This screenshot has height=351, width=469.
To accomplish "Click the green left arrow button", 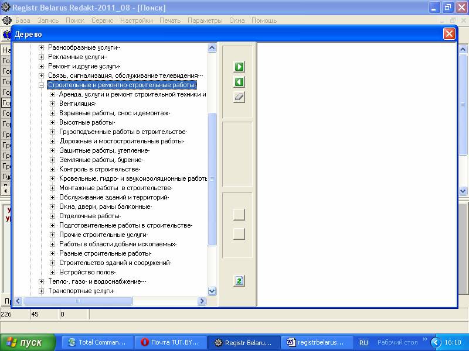I will (239, 82).
